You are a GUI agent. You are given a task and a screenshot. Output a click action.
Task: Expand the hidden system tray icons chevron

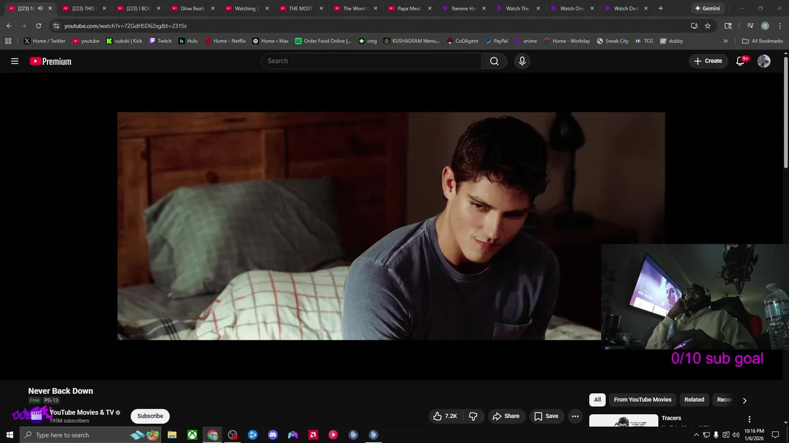(x=697, y=435)
